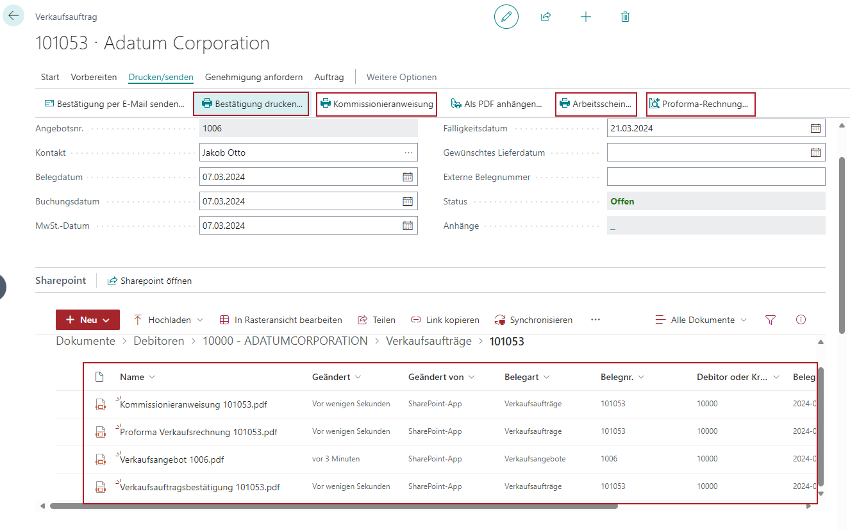The width and height of the screenshot is (850, 530).
Task: Select the Drucken/senden tab
Action: [x=161, y=77]
